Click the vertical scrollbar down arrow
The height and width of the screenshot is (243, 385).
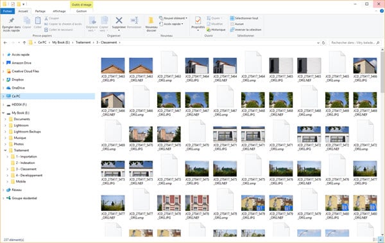pos(382,234)
